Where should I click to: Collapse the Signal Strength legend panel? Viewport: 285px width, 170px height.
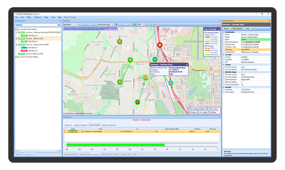point(219,29)
